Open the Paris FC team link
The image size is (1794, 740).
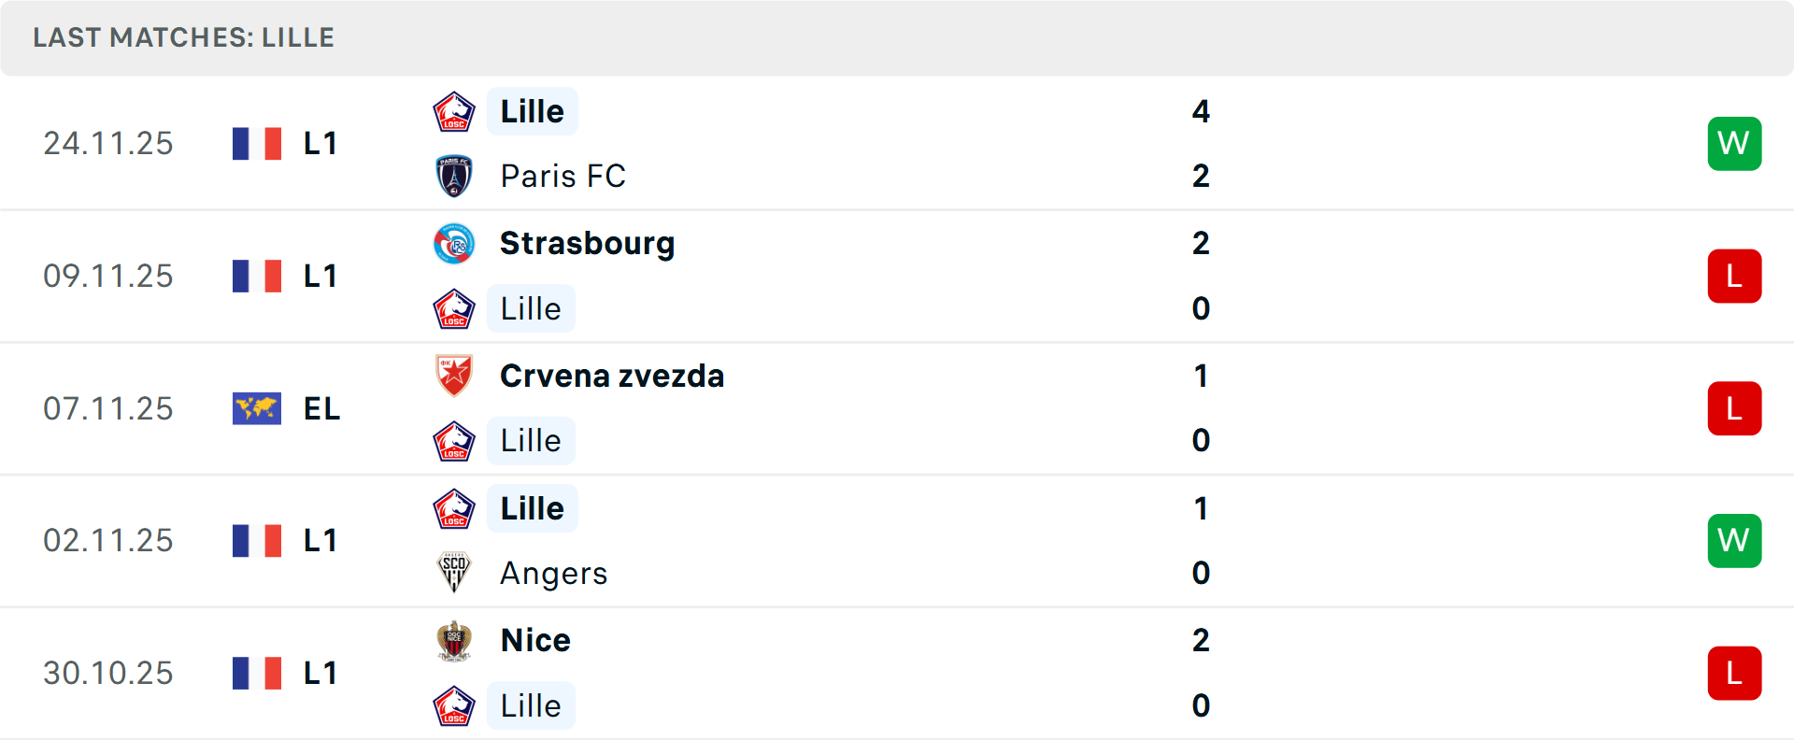[x=562, y=177]
